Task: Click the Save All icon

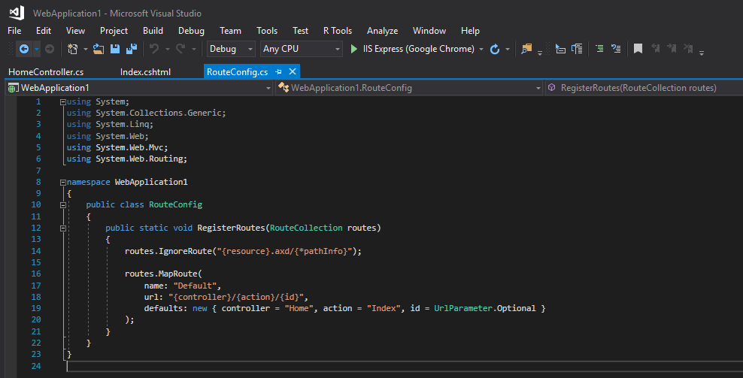Action: (x=132, y=49)
